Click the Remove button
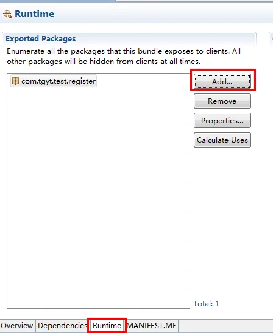Image resolution: width=273 pixels, height=333 pixels. (x=222, y=101)
